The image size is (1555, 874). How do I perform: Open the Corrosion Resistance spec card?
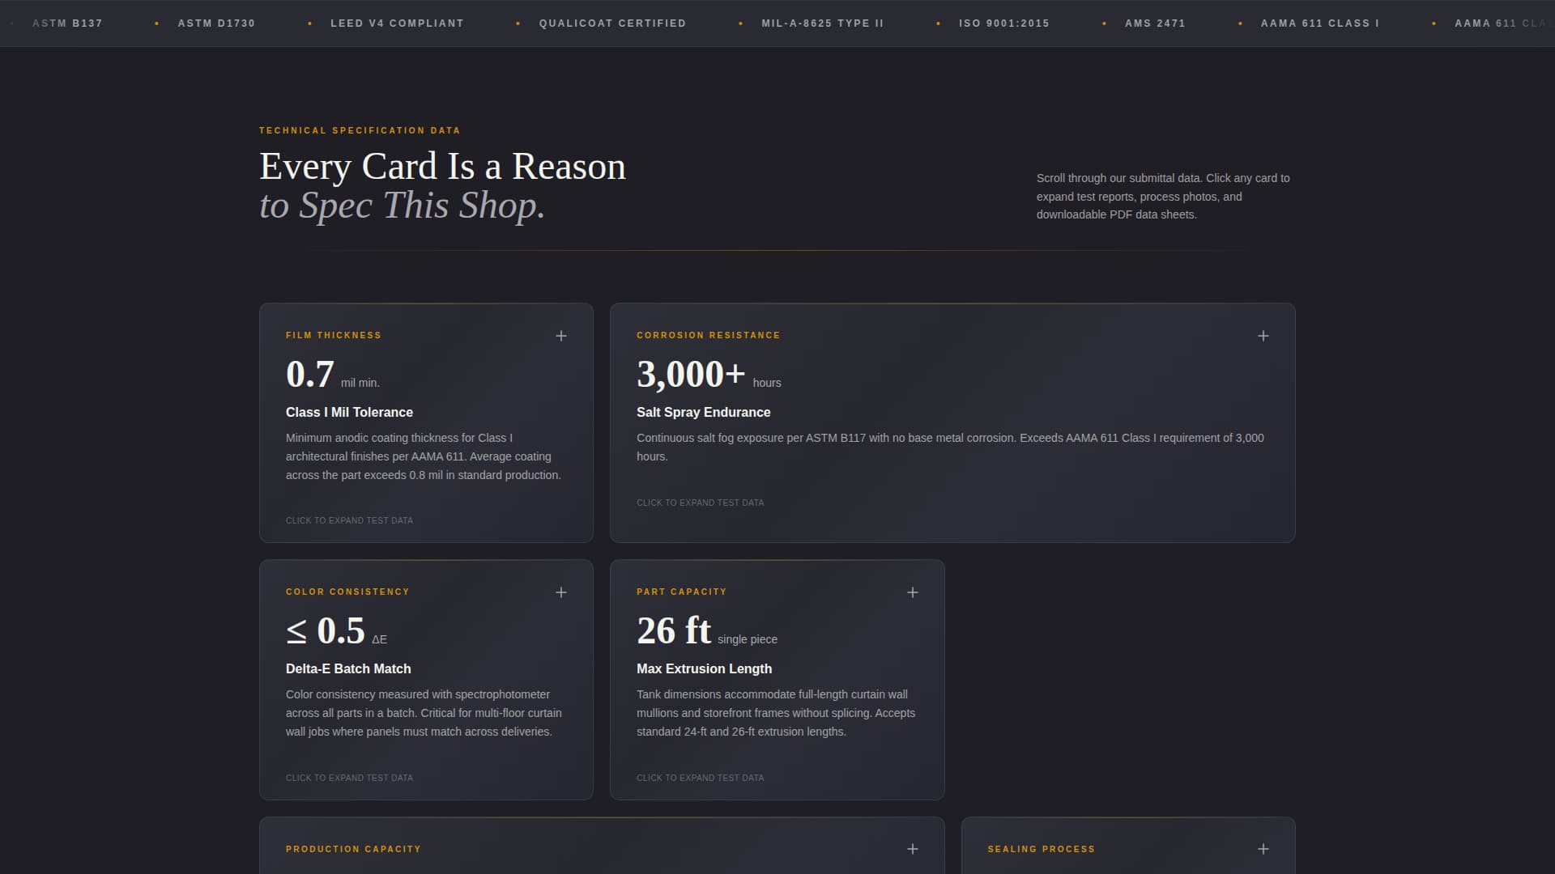[952, 422]
